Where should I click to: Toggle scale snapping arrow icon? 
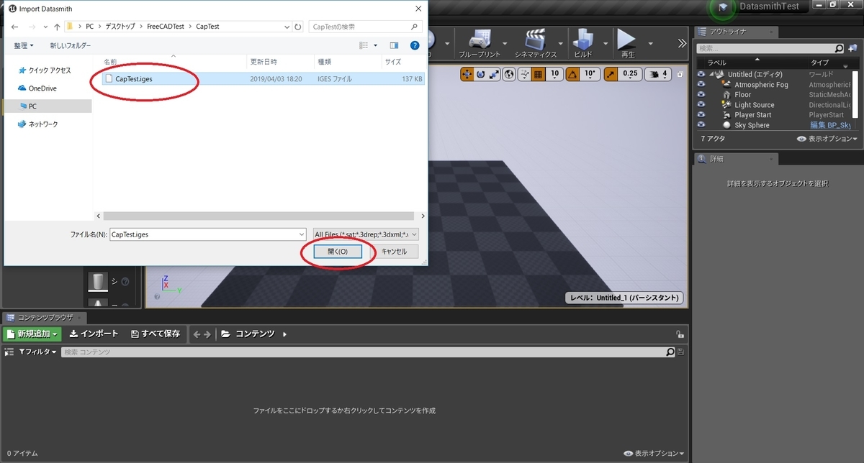point(611,74)
